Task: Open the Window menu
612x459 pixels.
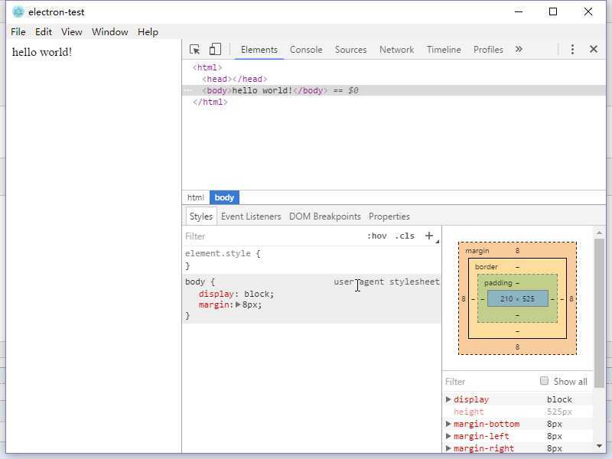Action: (109, 32)
